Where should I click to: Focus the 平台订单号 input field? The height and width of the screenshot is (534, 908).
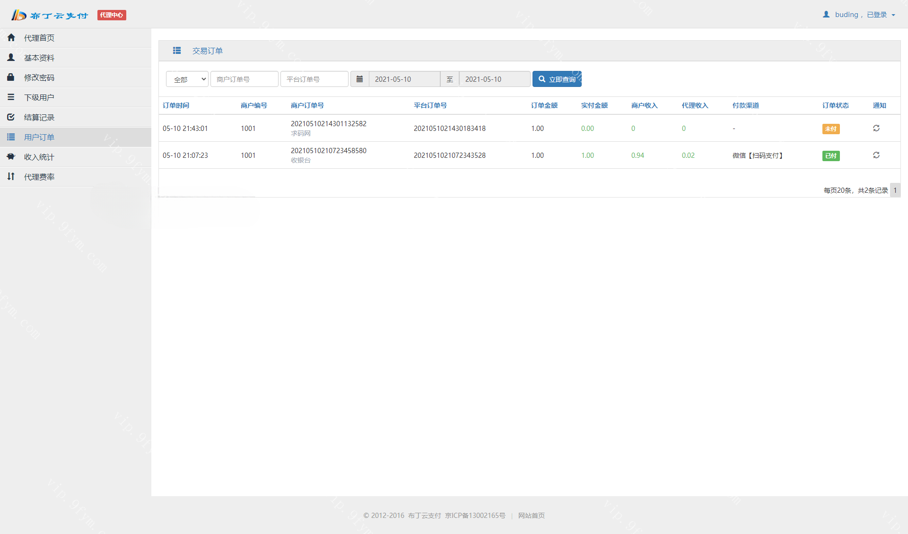pyautogui.click(x=314, y=79)
